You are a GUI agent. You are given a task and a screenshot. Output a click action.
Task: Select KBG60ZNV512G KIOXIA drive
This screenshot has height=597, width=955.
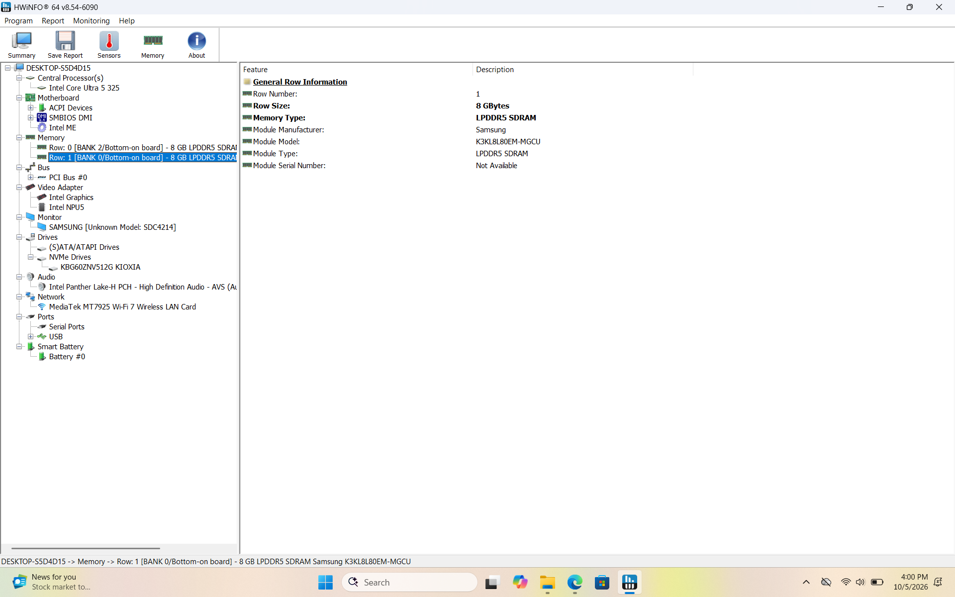100,267
